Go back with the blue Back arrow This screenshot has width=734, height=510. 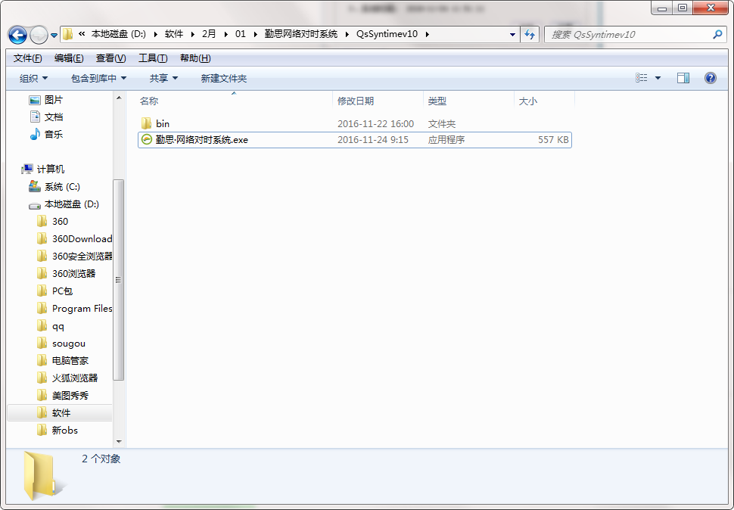(18, 35)
